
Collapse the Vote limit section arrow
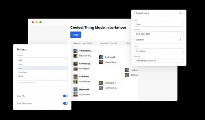[183, 40]
